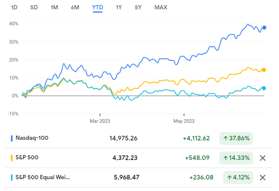This screenshot has height=191, width=279.
Task: Switch chart to 5Y range
Action: tap(138, 7)
